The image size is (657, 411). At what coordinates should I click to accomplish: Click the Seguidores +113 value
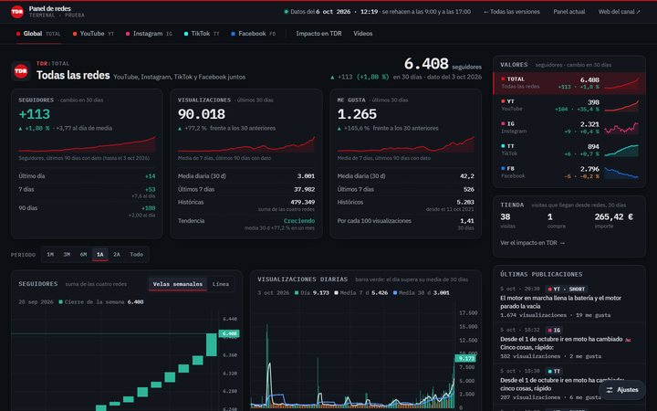tap(35, 114)
